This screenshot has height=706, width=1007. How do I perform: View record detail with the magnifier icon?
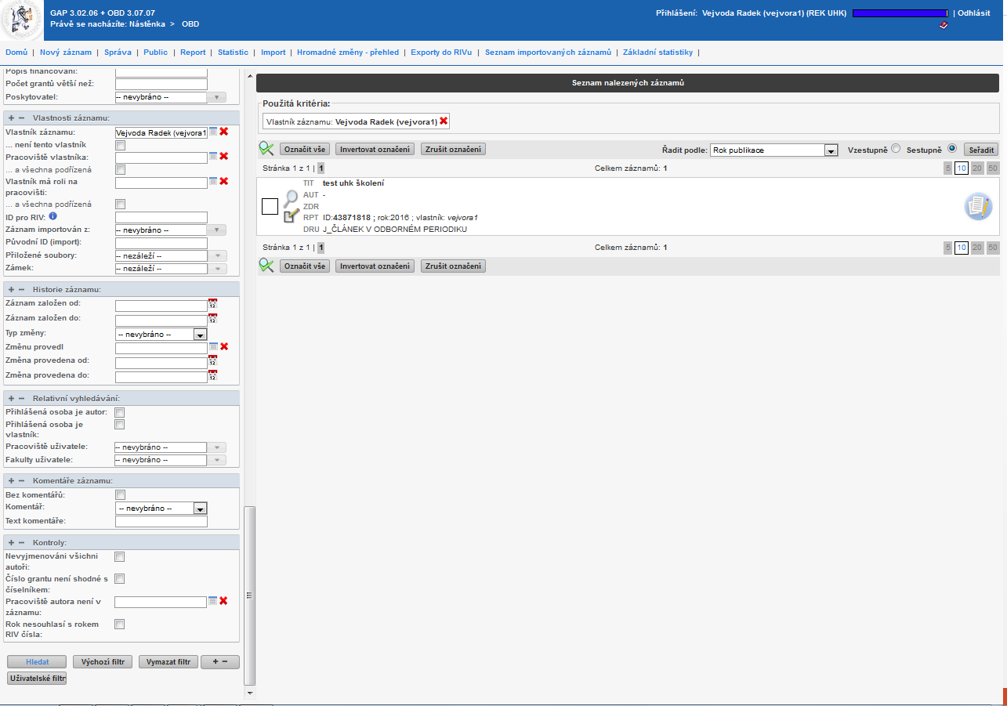(291, 198)
